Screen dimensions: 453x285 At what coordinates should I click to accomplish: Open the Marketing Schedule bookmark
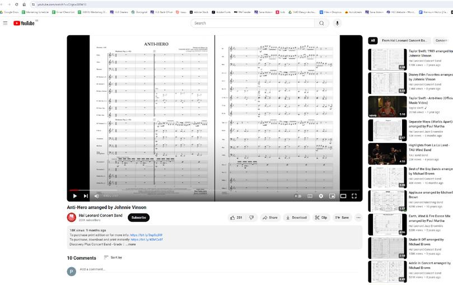coord(35,12)
